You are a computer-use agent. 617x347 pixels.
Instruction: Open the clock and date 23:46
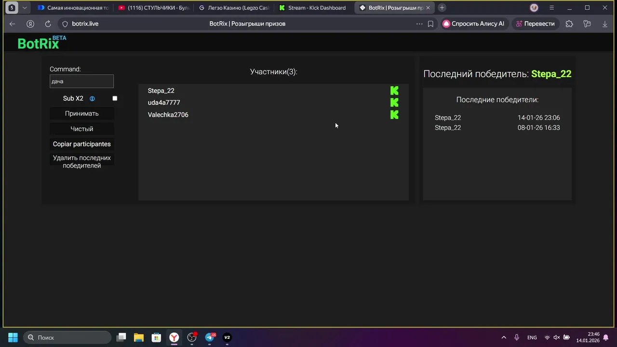[x=588, y=337]
